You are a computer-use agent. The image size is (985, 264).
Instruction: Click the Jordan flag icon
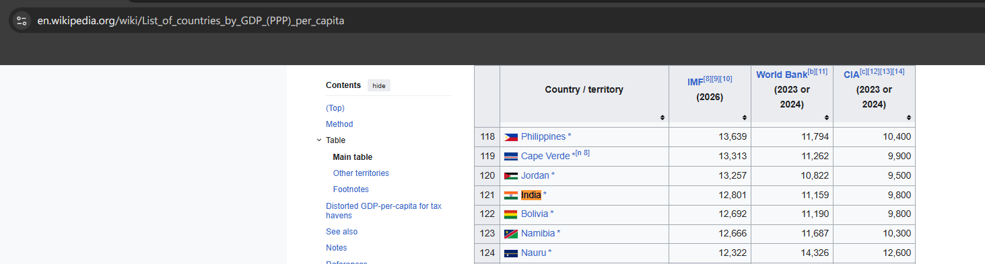click(x=511, y=176)
